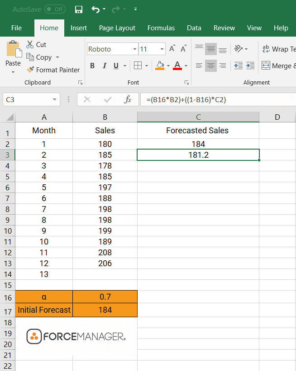This screenshot has width=296, height=371.
Task: Open the Font settings dialog launcher
Action: pyautogui.click(x=187, y=82)
